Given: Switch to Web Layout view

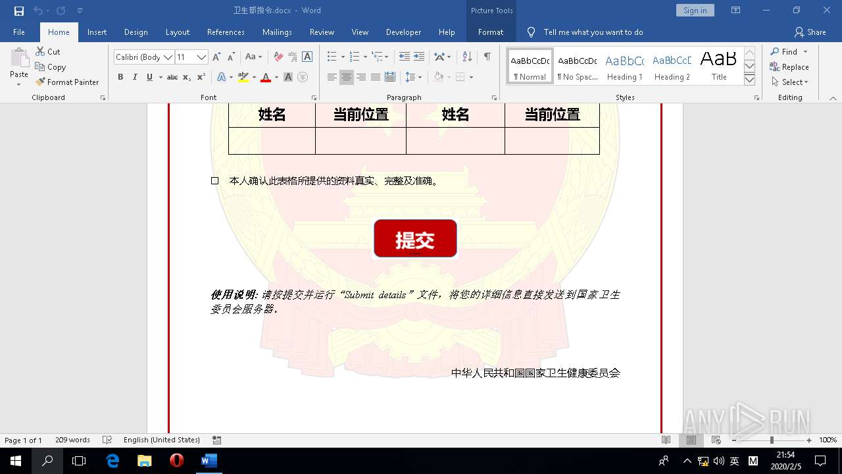Looking at the screenshot, I should pyautogui.click(x=716, y=440).
